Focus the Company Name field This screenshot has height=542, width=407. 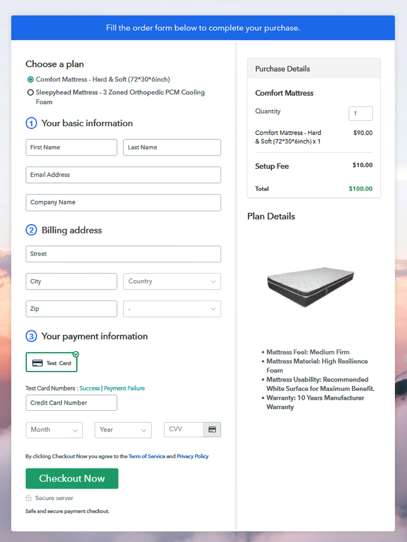123,202
